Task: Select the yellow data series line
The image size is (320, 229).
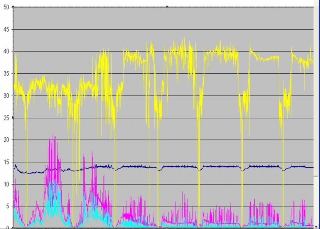Action: [264, 59]
